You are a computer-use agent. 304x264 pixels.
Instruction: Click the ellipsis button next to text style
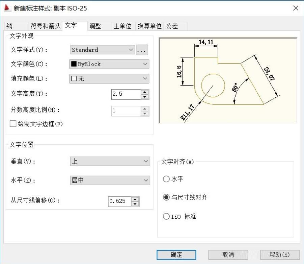tap(142, 50)
